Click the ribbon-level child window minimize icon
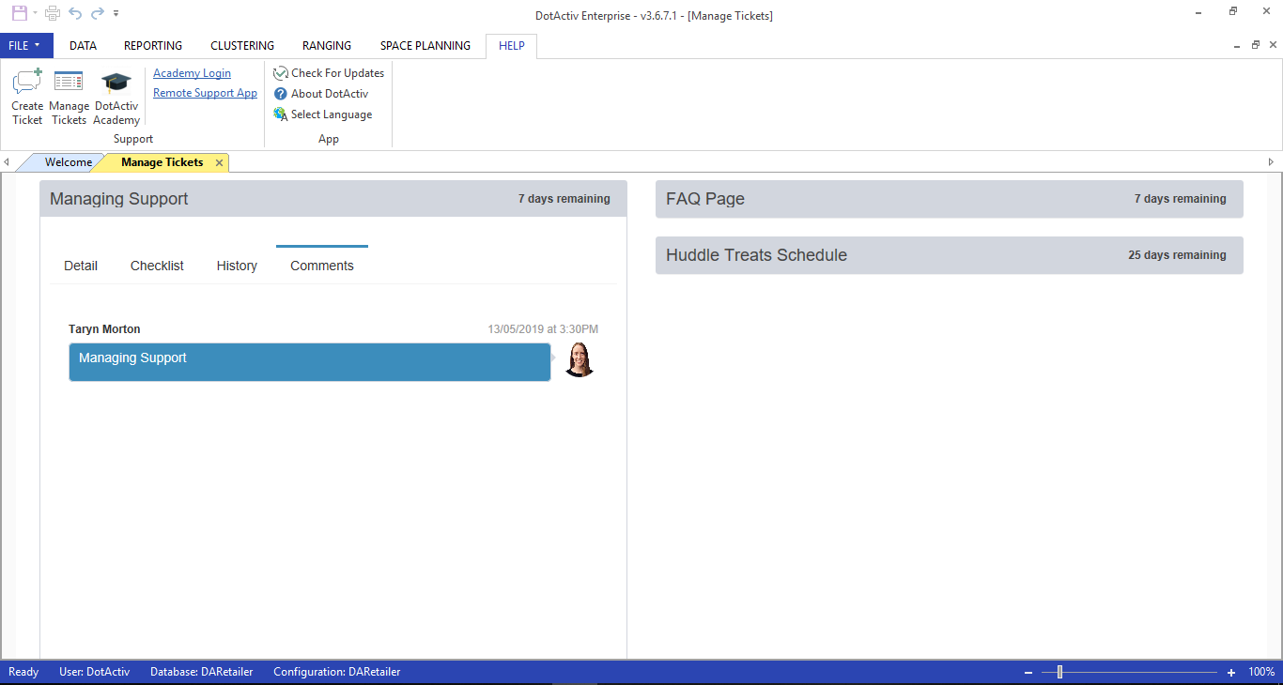 1237,45
